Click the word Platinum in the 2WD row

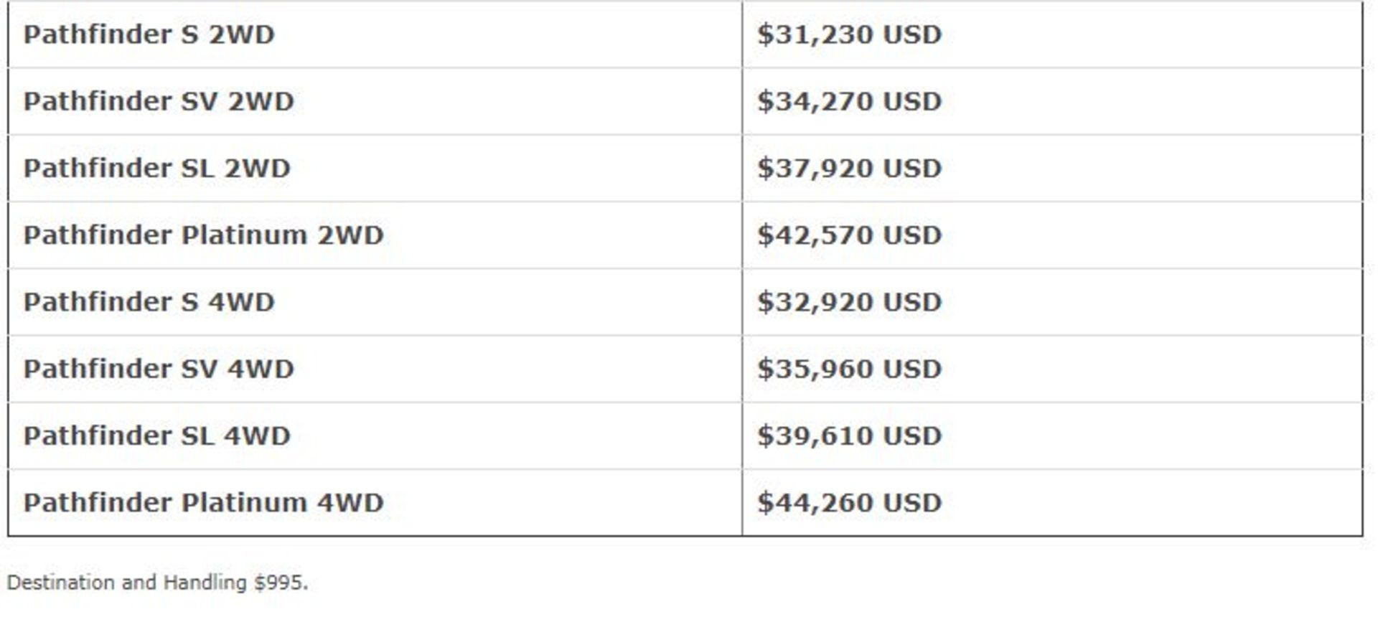pyautogui.click(x=244, y=235)
